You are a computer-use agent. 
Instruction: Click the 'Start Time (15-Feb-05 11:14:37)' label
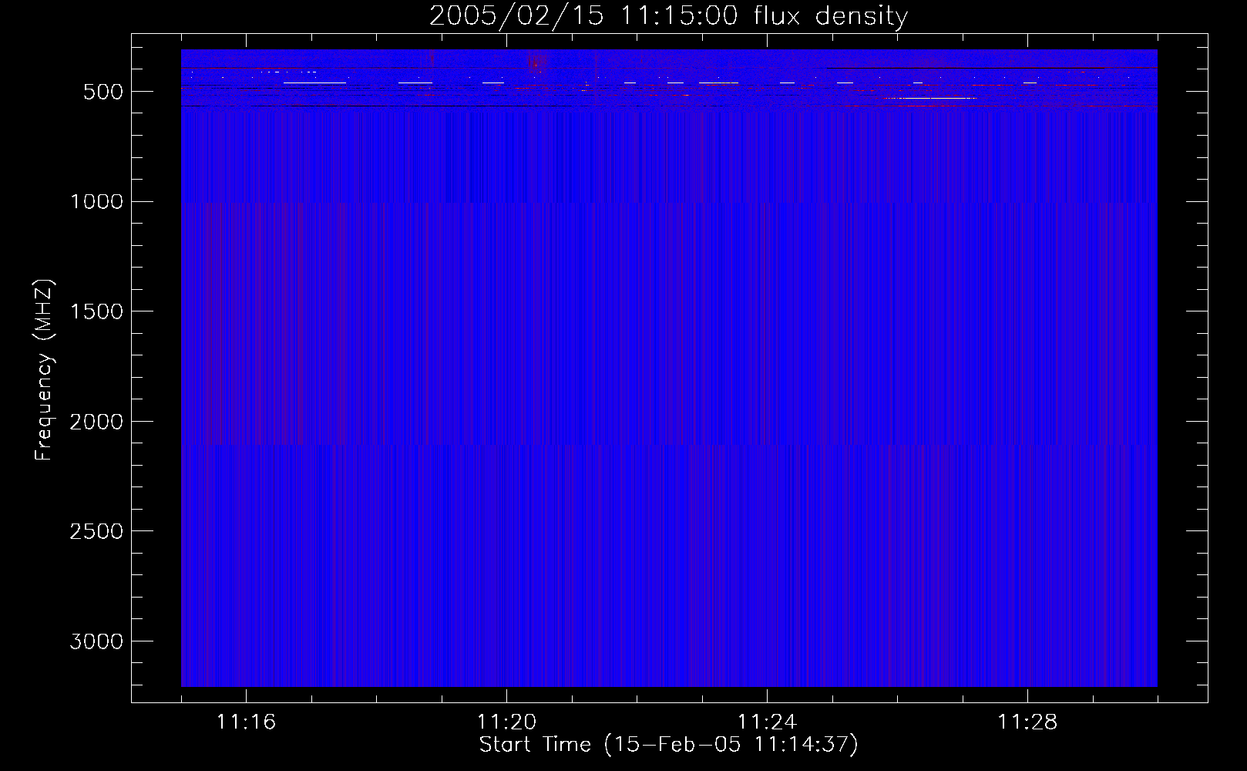coord(668,745)
